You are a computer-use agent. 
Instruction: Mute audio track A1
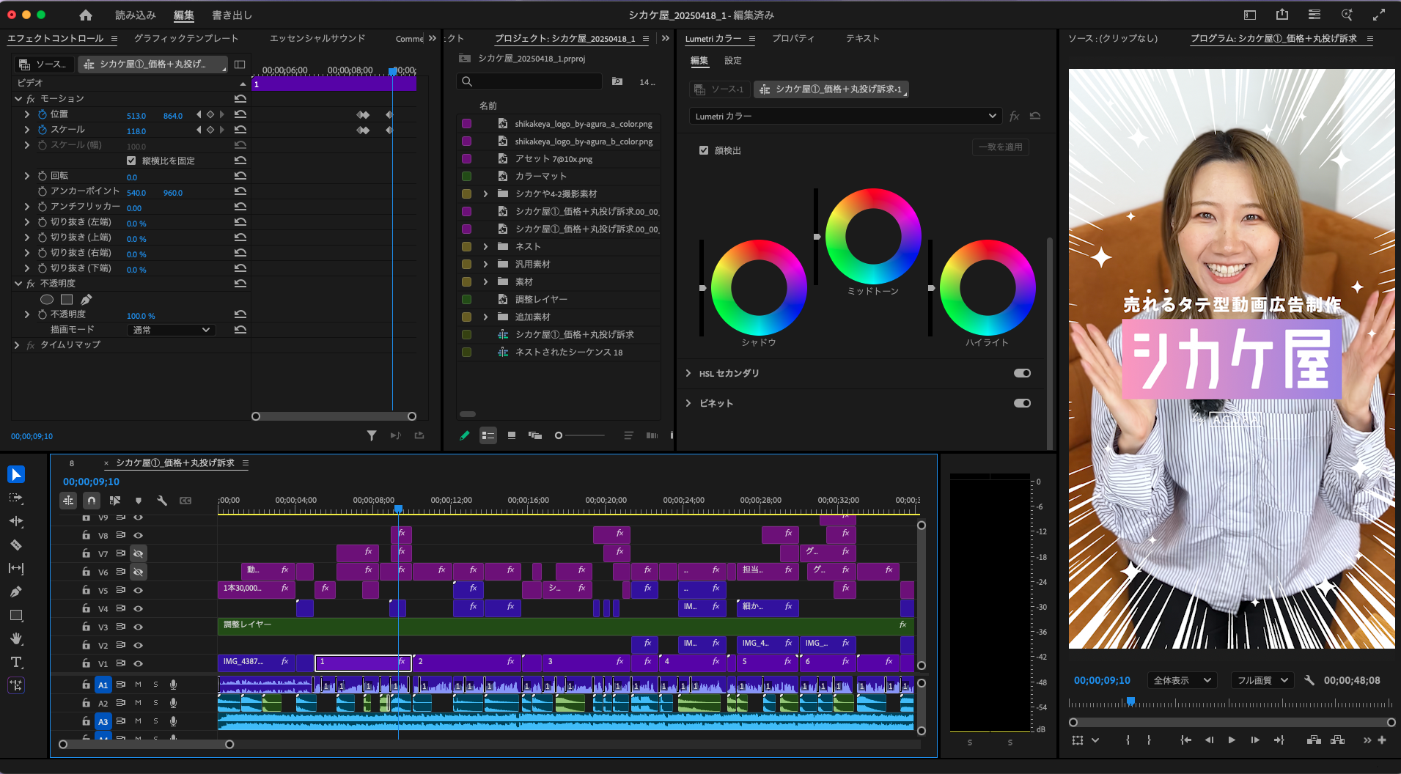(x=138, y=685)
